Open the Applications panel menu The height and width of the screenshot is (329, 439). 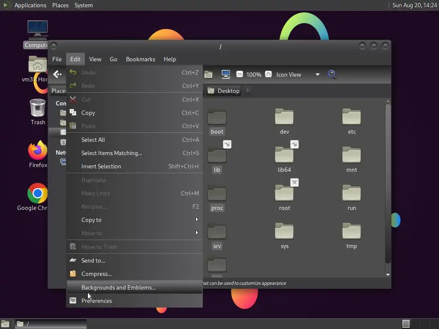click(30, 5)
